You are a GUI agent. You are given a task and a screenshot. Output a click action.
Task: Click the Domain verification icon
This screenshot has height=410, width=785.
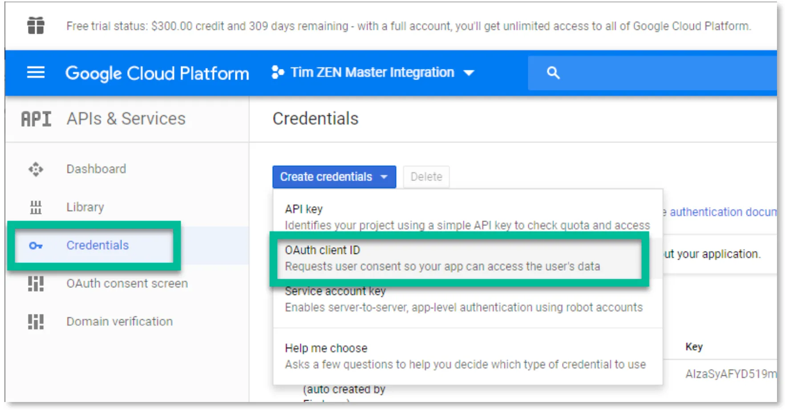pyautogui.click(x=36, y=322)
